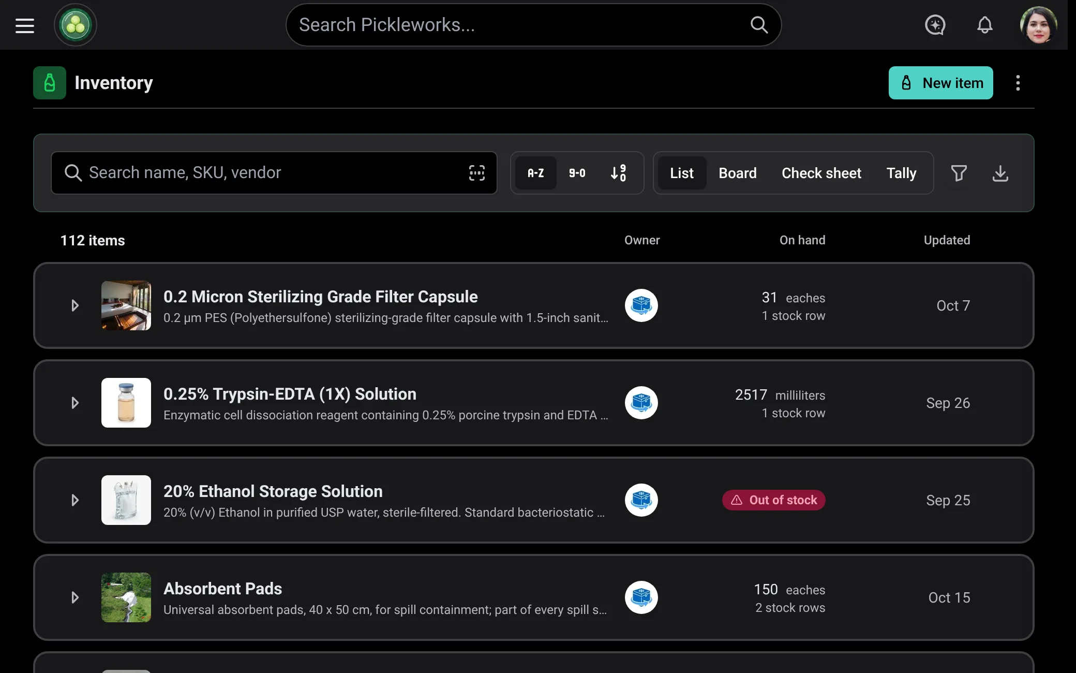The width and height of the screenshot is (1076, 673).
Task: Click the Owner column header
Action: (642, 240)
